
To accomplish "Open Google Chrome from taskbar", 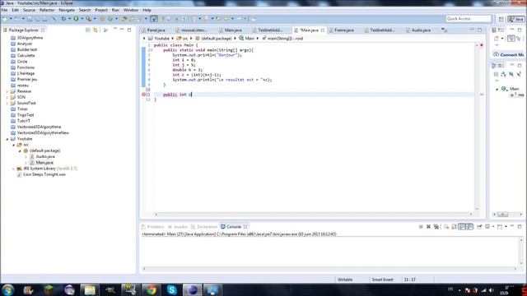I will click(152, 289).
